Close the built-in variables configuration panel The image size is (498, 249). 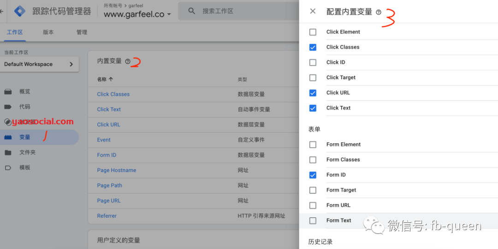(313, 11)
